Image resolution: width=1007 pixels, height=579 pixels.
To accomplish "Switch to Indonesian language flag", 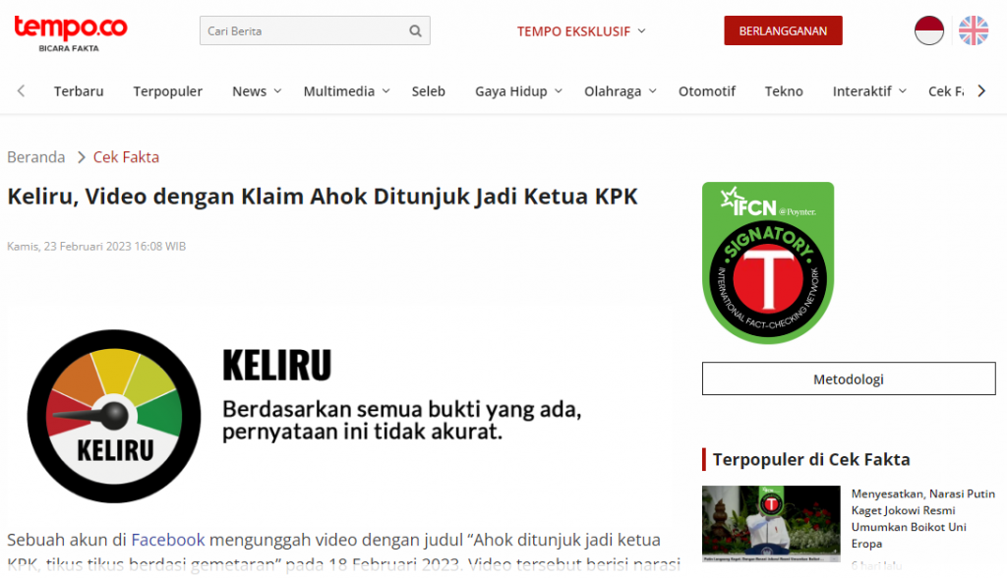I will click(x=928, y=30).
